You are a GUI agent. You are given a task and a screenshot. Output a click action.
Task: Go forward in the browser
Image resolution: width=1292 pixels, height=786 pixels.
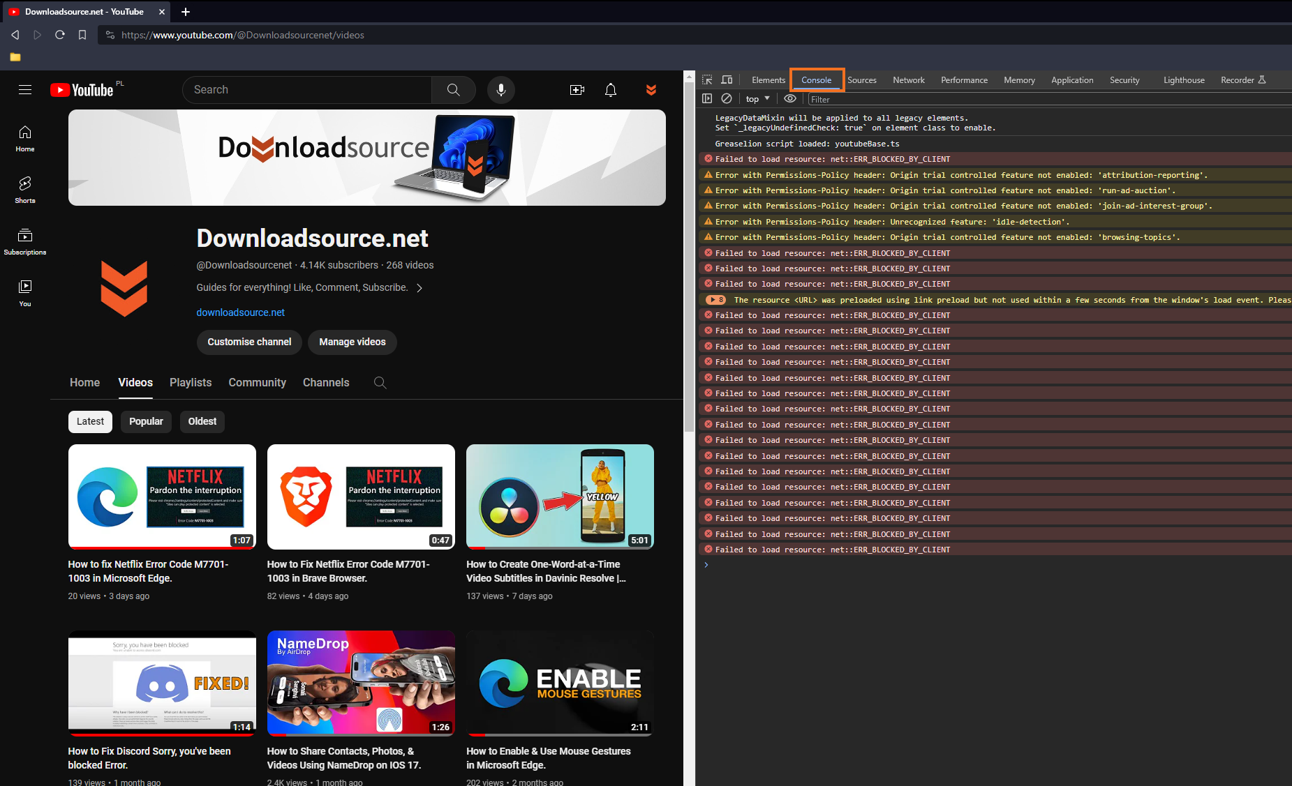pos(38,35)
